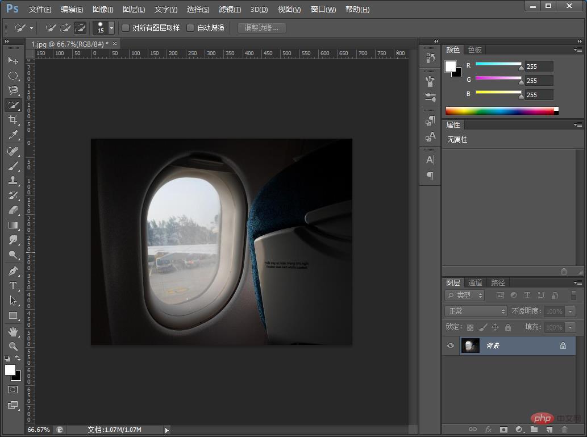Select the Path Selection tool

coord(13,300)
